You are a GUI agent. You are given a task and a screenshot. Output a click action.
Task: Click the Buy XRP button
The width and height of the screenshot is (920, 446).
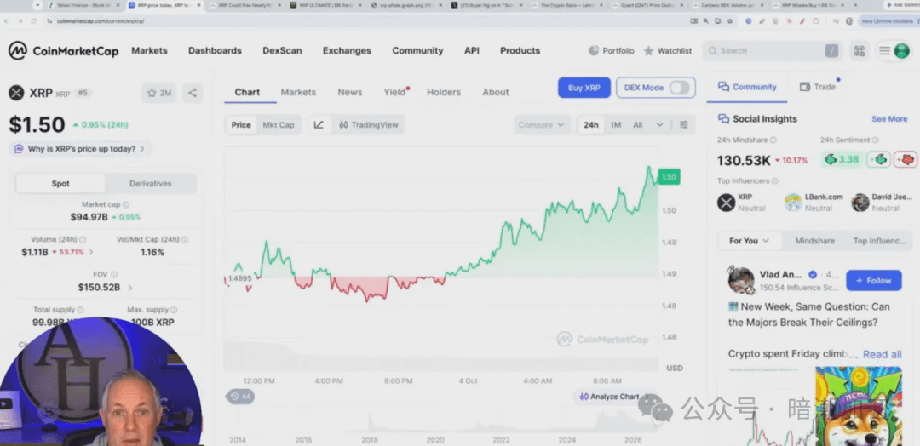tap(584, 88)
